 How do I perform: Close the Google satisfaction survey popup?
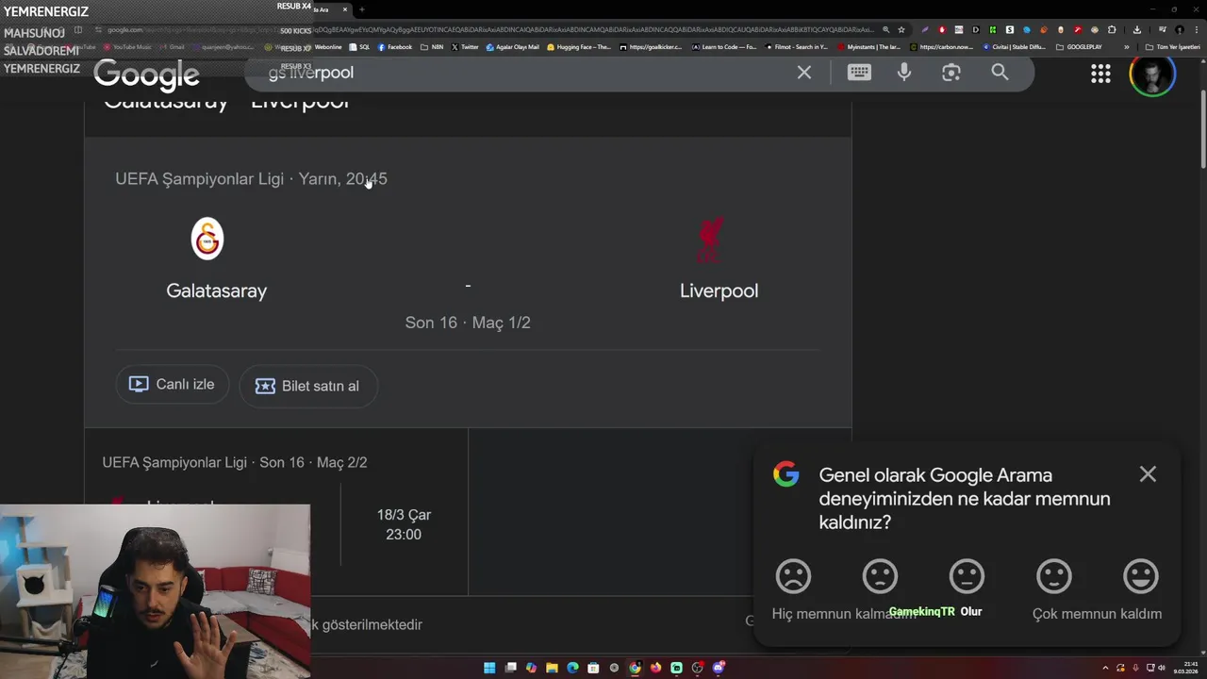click(1148, 474)
